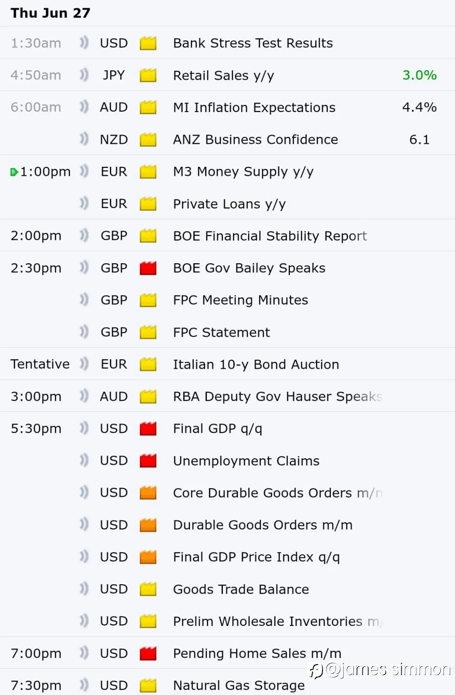Click the yellow impact icon for Bank Stress Test Results
Screen dimensions: 455x695
(x=148, y=43)
